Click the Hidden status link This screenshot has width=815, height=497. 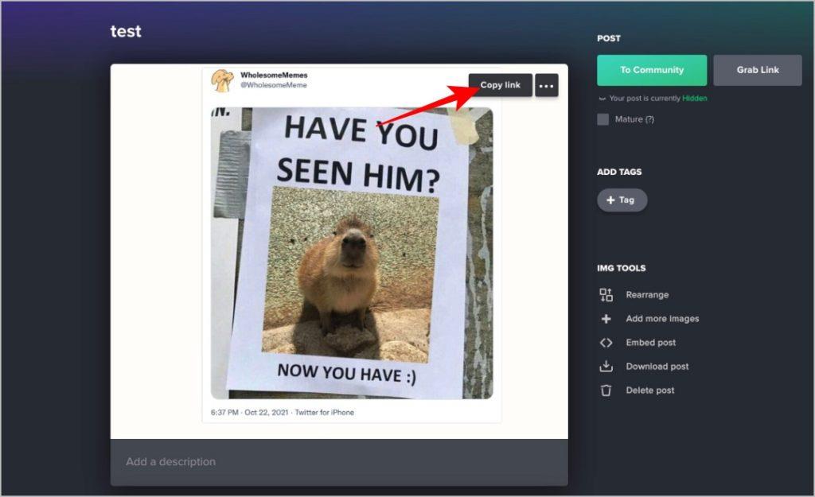pos(694,98)
